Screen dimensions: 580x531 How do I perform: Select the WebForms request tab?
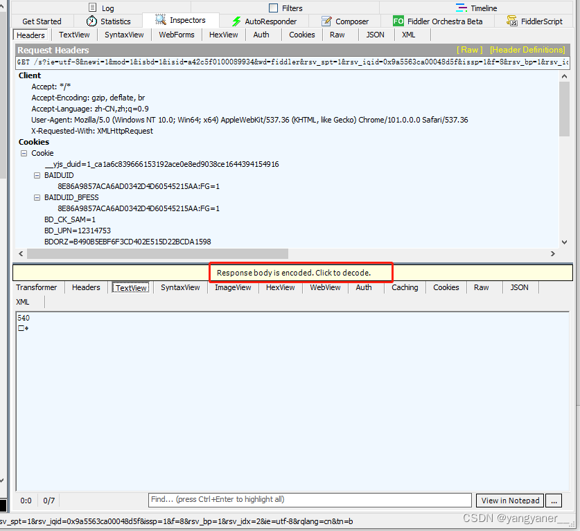point(177,35)
